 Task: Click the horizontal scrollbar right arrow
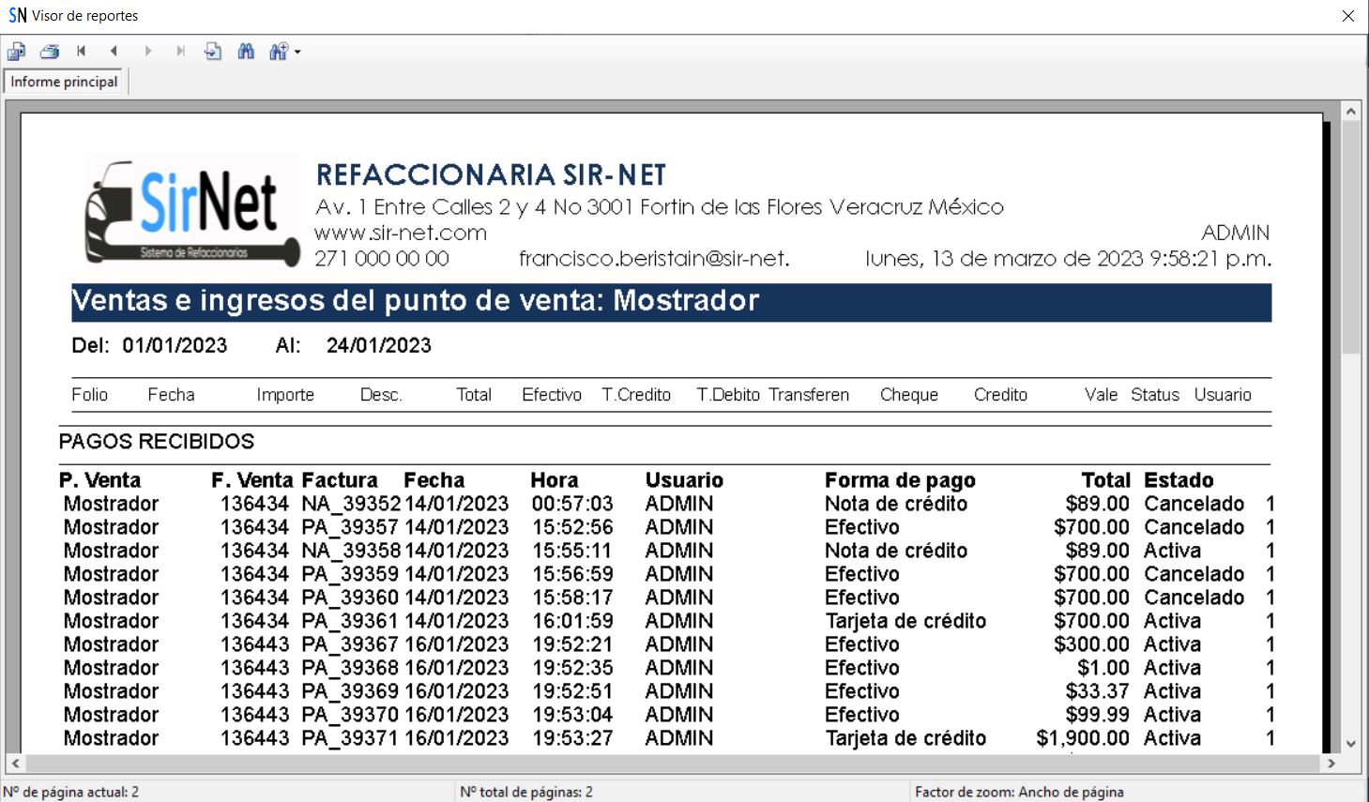pyautogui.click(x=1331, y=764)
